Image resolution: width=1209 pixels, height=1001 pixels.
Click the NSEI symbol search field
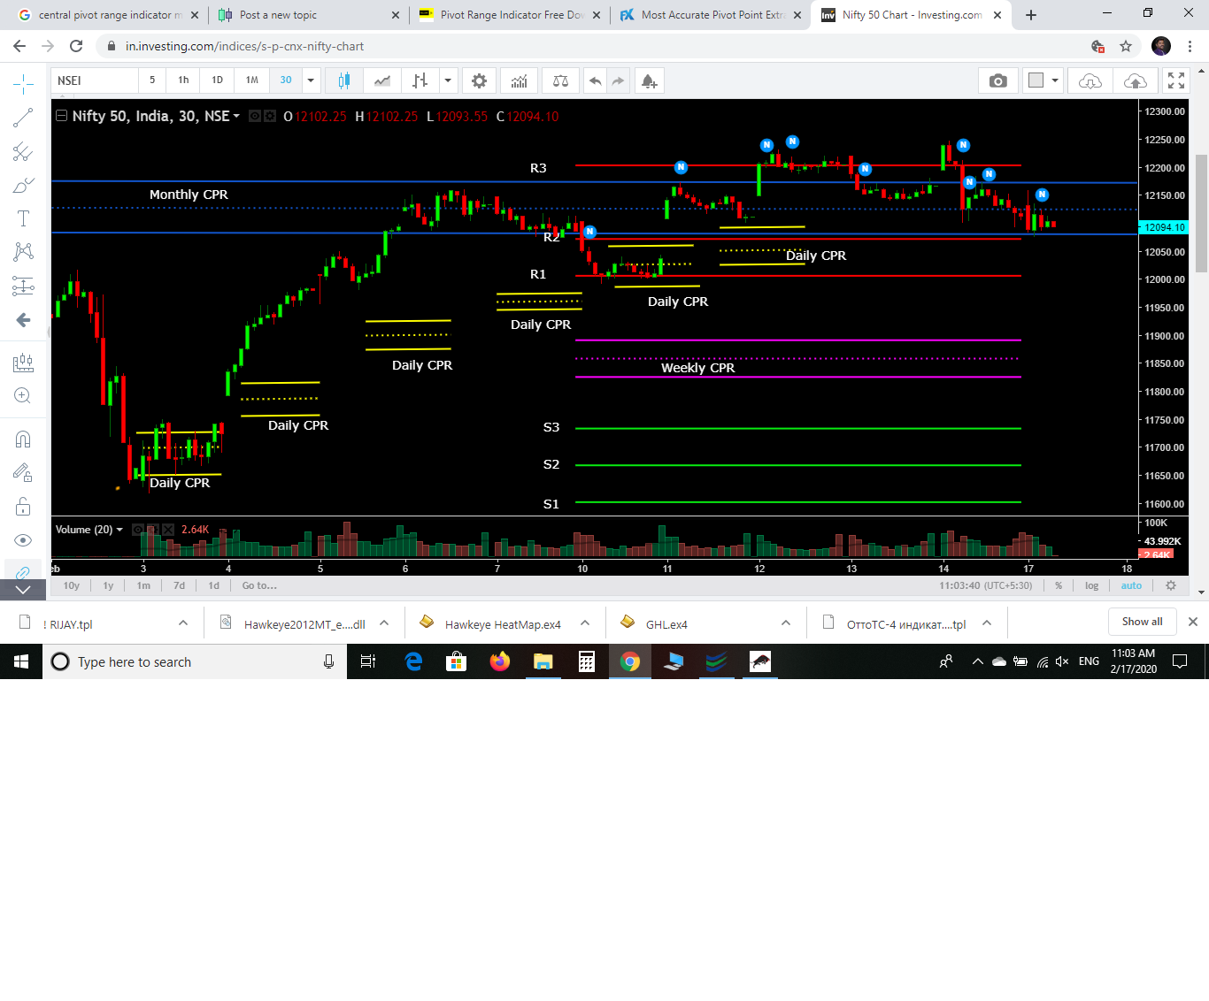tap(95, 80)
